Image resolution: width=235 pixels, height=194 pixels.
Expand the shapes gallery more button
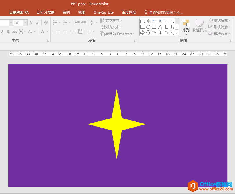coord(177,33)
